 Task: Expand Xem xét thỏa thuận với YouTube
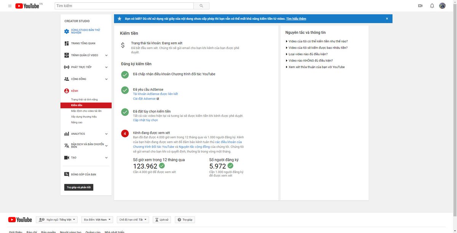pyautogui.click(x=315, y=67)
